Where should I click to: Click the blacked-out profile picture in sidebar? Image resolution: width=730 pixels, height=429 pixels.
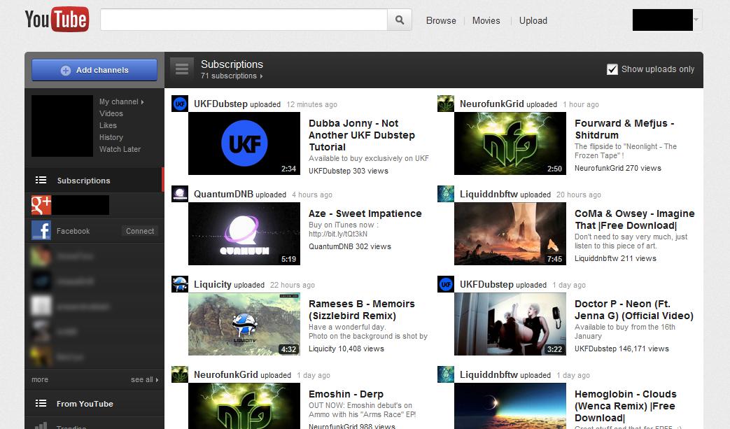(x=62, y=126)
